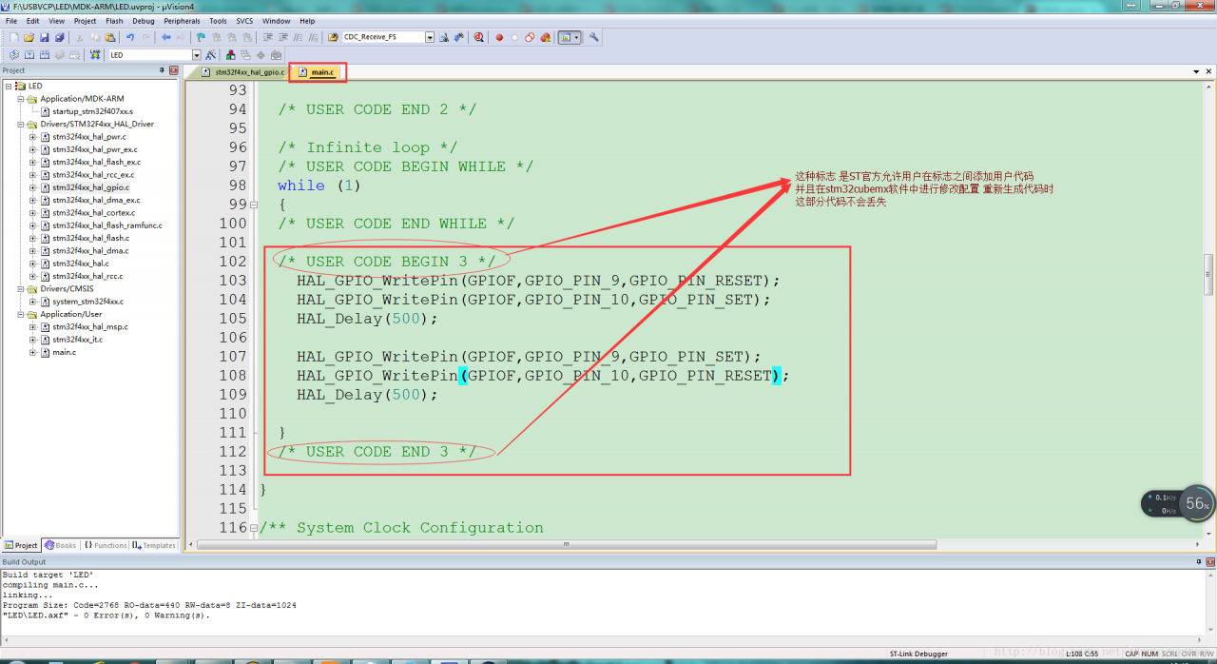Navigate backwards with blue arrow
This screenshot has height=664, width=1217.
[166, 37]
